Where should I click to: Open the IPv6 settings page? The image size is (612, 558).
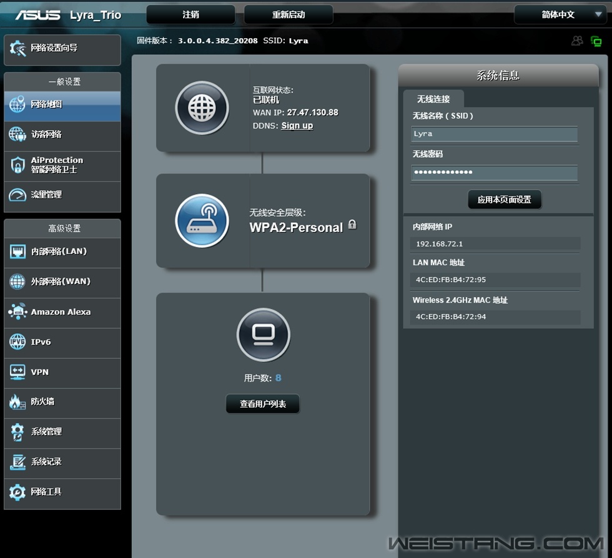(62, 341)
